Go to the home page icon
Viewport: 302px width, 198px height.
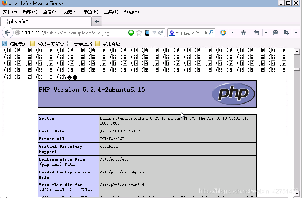[x=244, y=33]
